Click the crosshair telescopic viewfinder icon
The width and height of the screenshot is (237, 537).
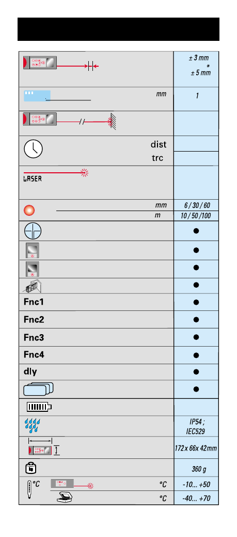click(x=33, y=231)
